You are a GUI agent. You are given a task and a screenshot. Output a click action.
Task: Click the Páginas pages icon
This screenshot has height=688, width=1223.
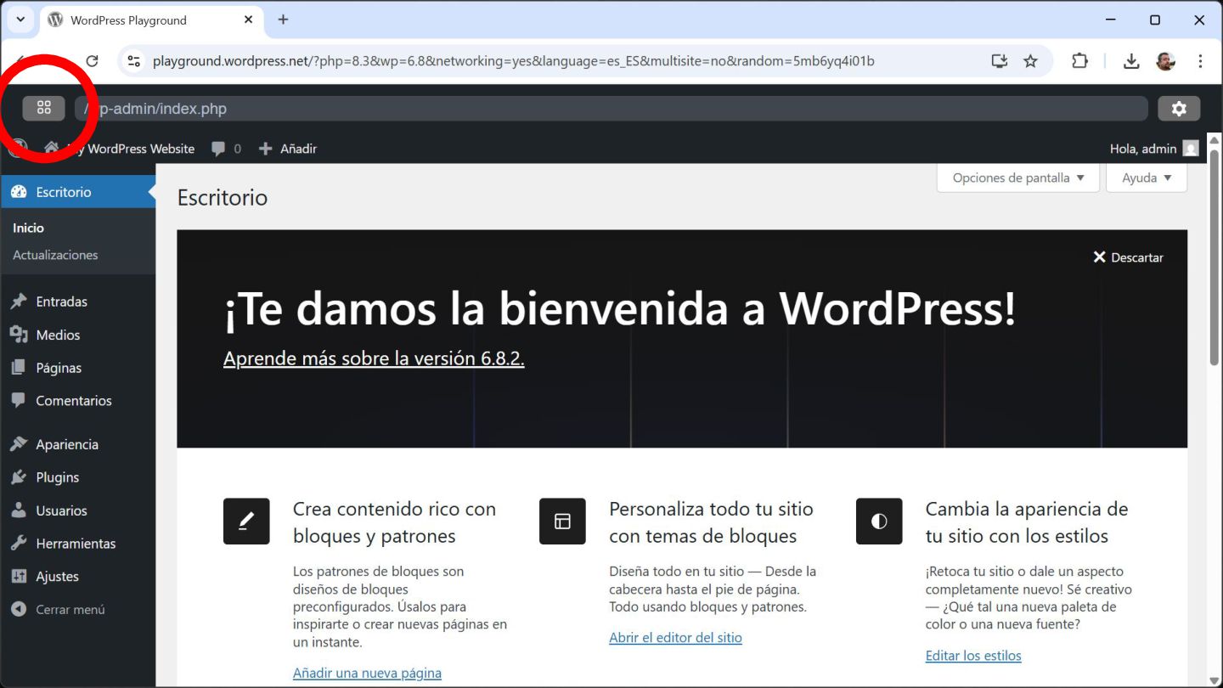click(19, 368)
